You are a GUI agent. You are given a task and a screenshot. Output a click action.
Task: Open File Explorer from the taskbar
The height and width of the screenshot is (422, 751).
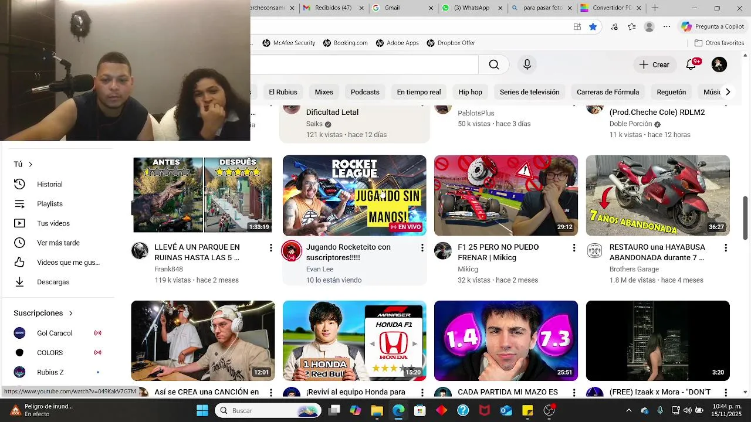coord(377,410)
